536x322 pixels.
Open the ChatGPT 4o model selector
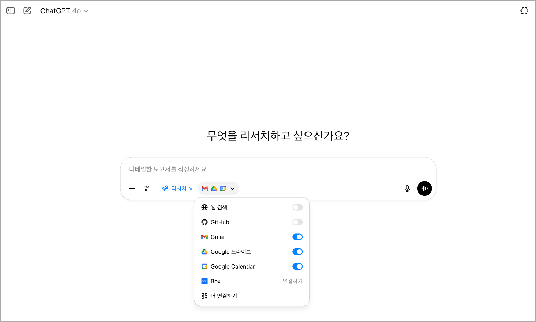click(64, 11)
